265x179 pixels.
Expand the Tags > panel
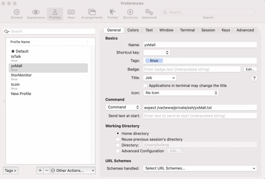point(11,170)
